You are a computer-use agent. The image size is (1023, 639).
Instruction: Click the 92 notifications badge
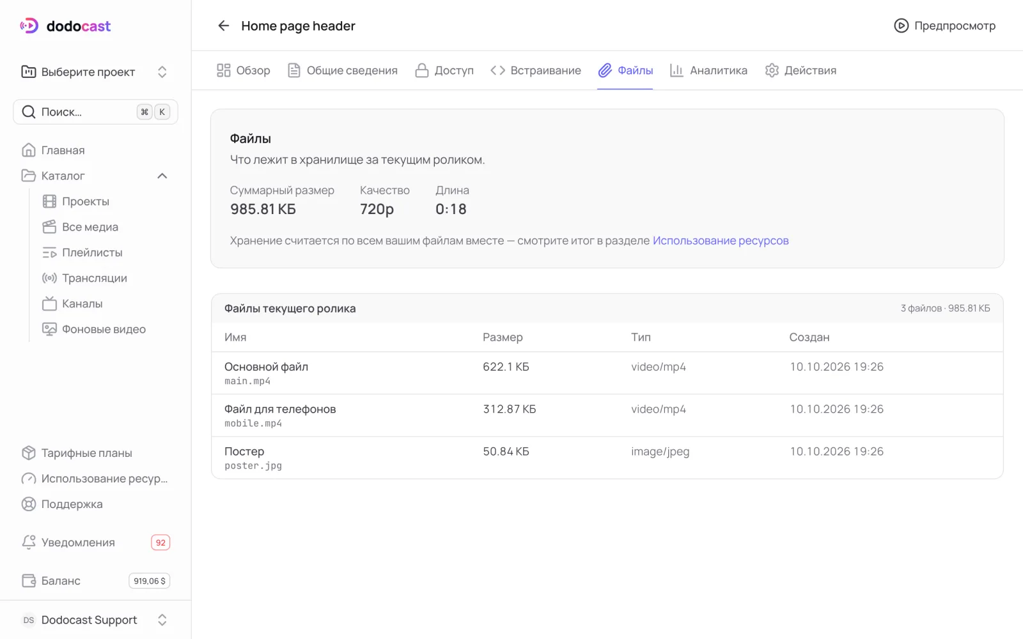pyautogui.click(x=160, y=543)
